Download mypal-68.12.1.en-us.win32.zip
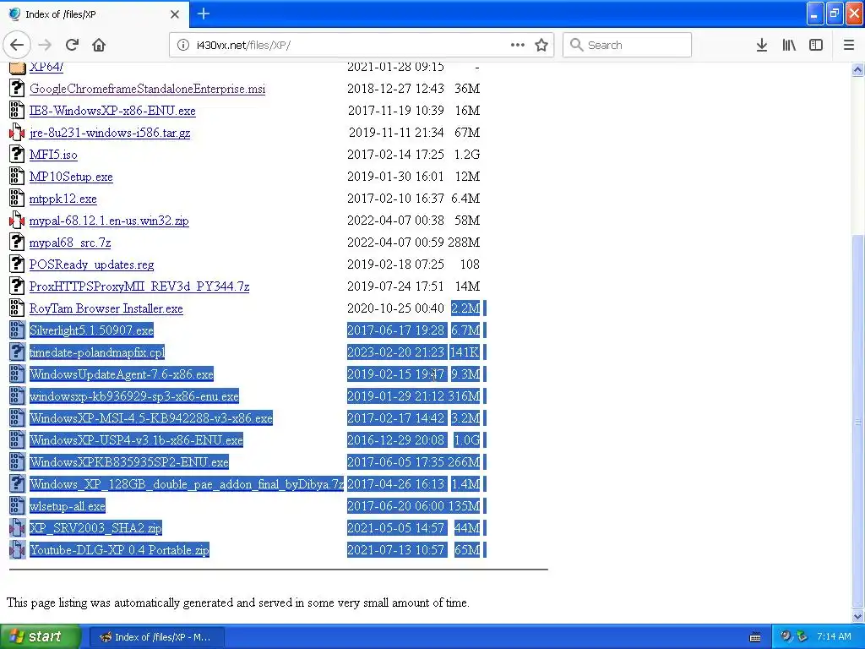The height and width of the screenshot is (649, 865). [109, 221]
